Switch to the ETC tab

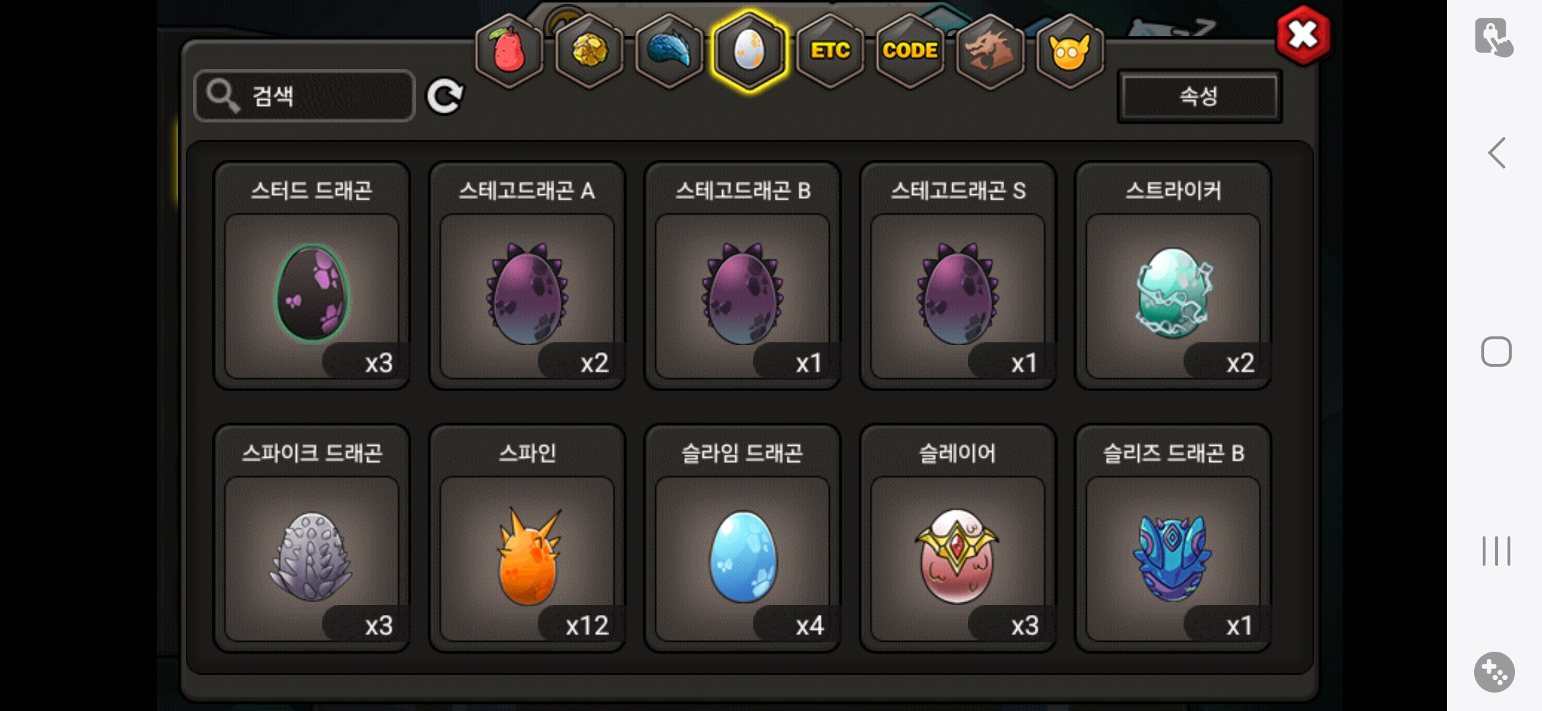[830, 51]
